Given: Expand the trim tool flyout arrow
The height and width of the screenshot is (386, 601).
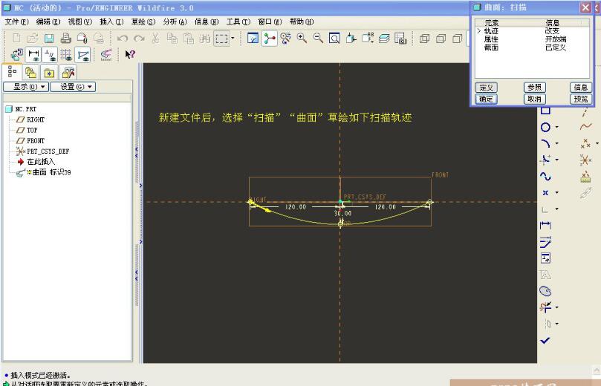Looking at the screenshot, I should click(556, 307).
